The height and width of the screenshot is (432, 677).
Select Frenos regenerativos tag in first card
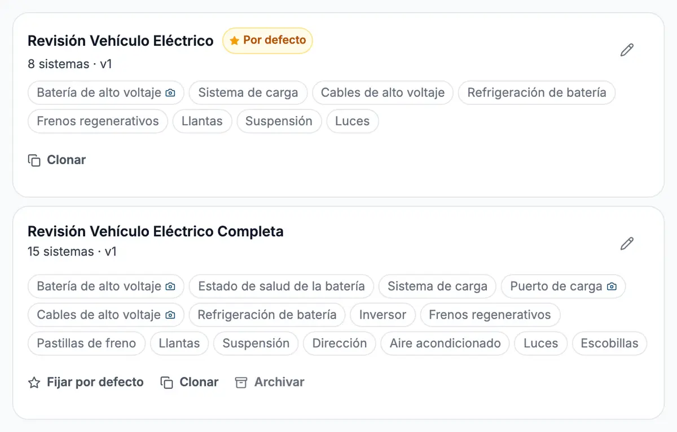(98, 121)
